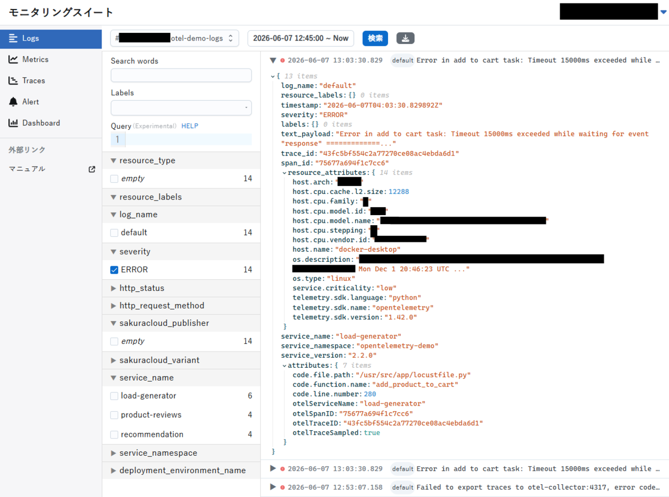Screen dimensions: 669x497
Task: Open the Metrics section in sidebar
Action: [51, 60]
